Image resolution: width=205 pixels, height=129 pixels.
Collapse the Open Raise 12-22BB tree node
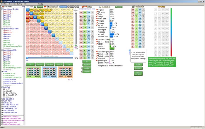[x=2, y=9]
